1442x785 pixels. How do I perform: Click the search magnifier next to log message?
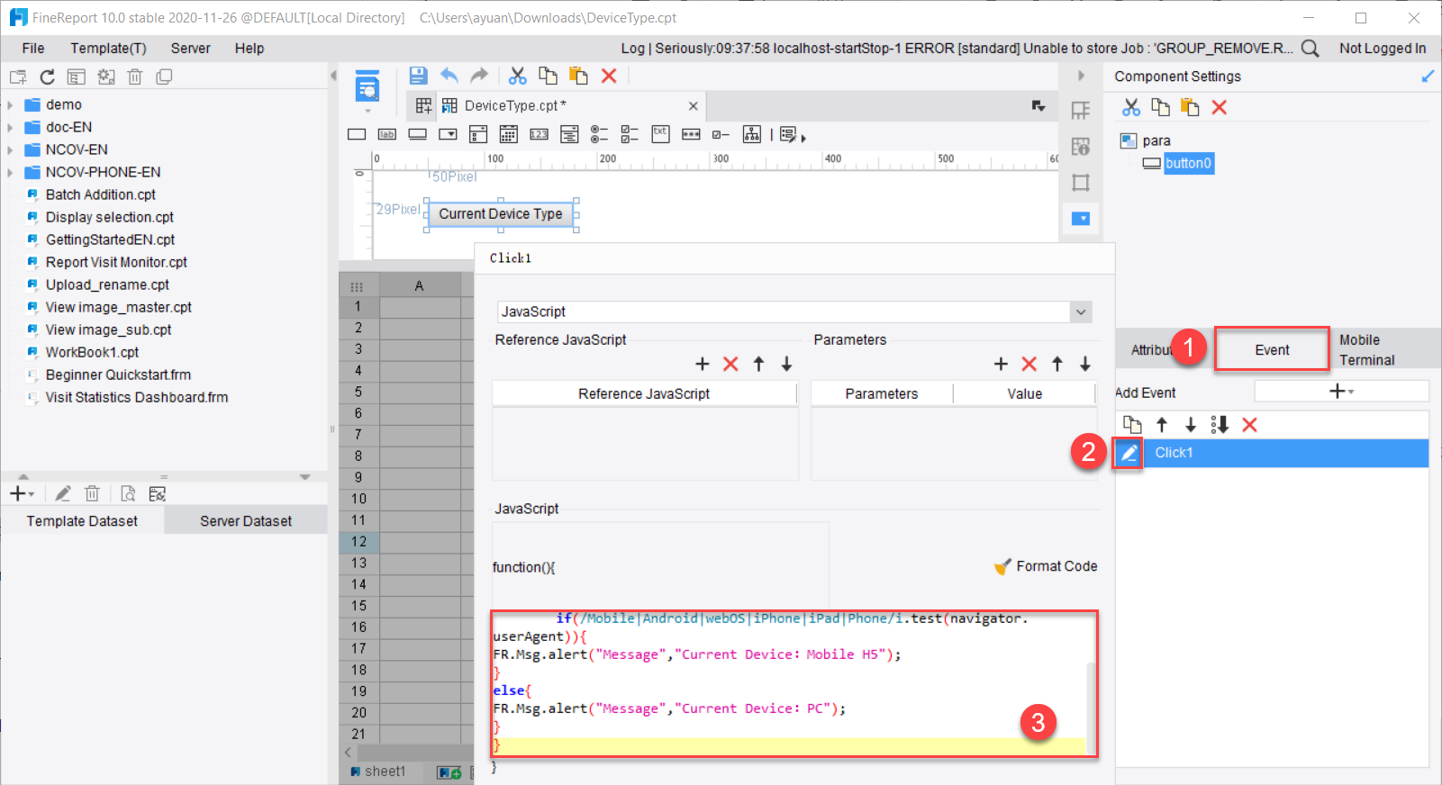point(1310,49)
